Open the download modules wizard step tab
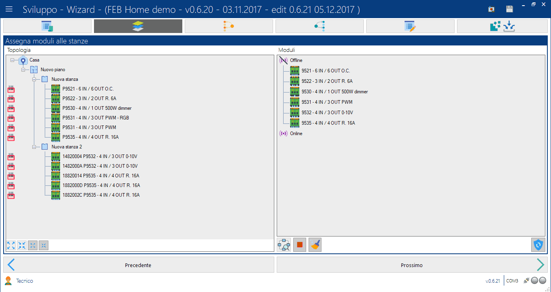 coord(502,26)
